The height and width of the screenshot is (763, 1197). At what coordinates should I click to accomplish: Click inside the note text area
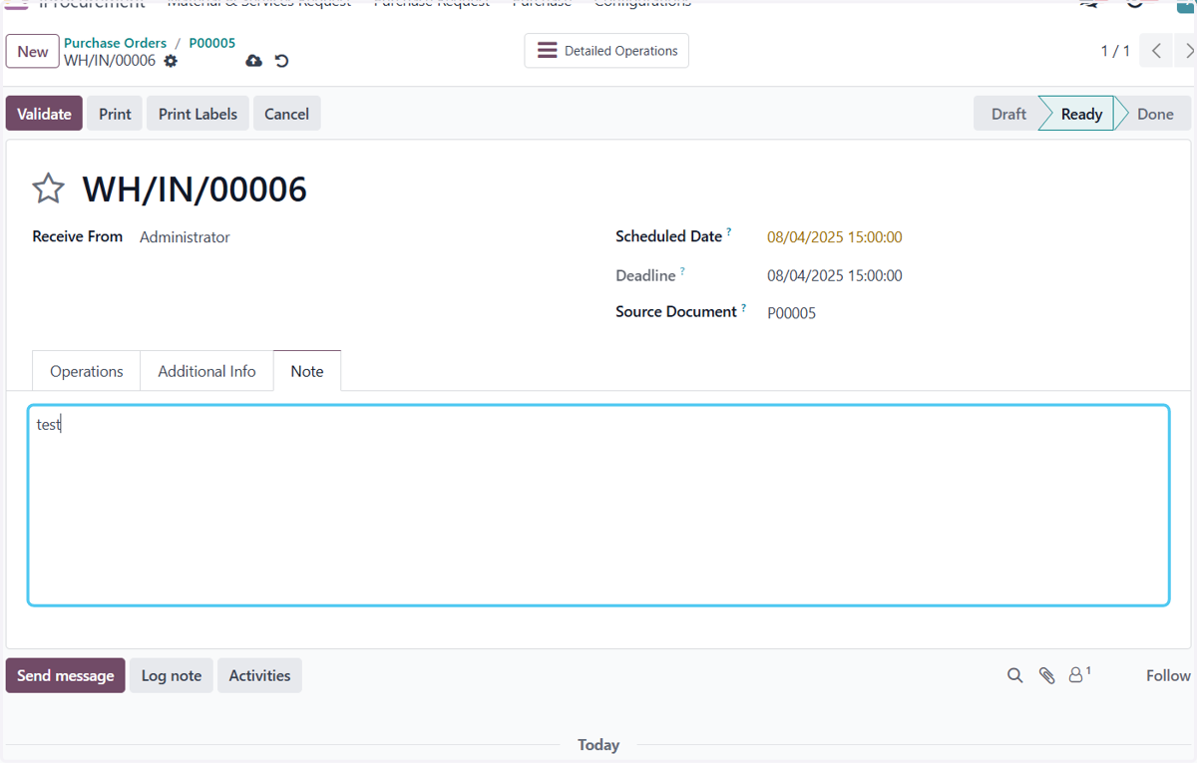(598, 506)
